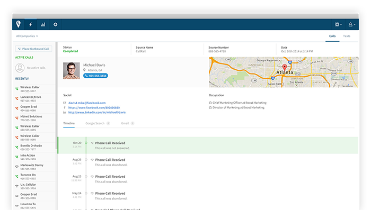Click source number 888-555-4718
This screenshot has width=371, height=210.
click(217, 51)
